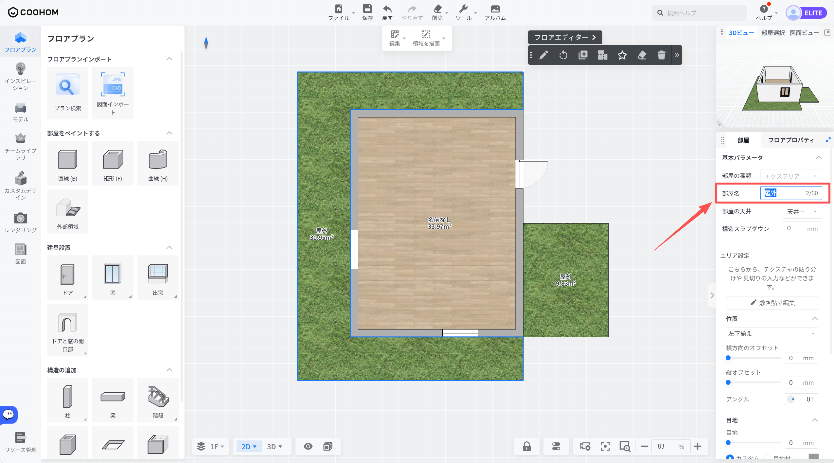This screenshot has height=463, width=834.
Task: Adjust the 縦オフセット slider handle
Action: [x=728, y=382]
